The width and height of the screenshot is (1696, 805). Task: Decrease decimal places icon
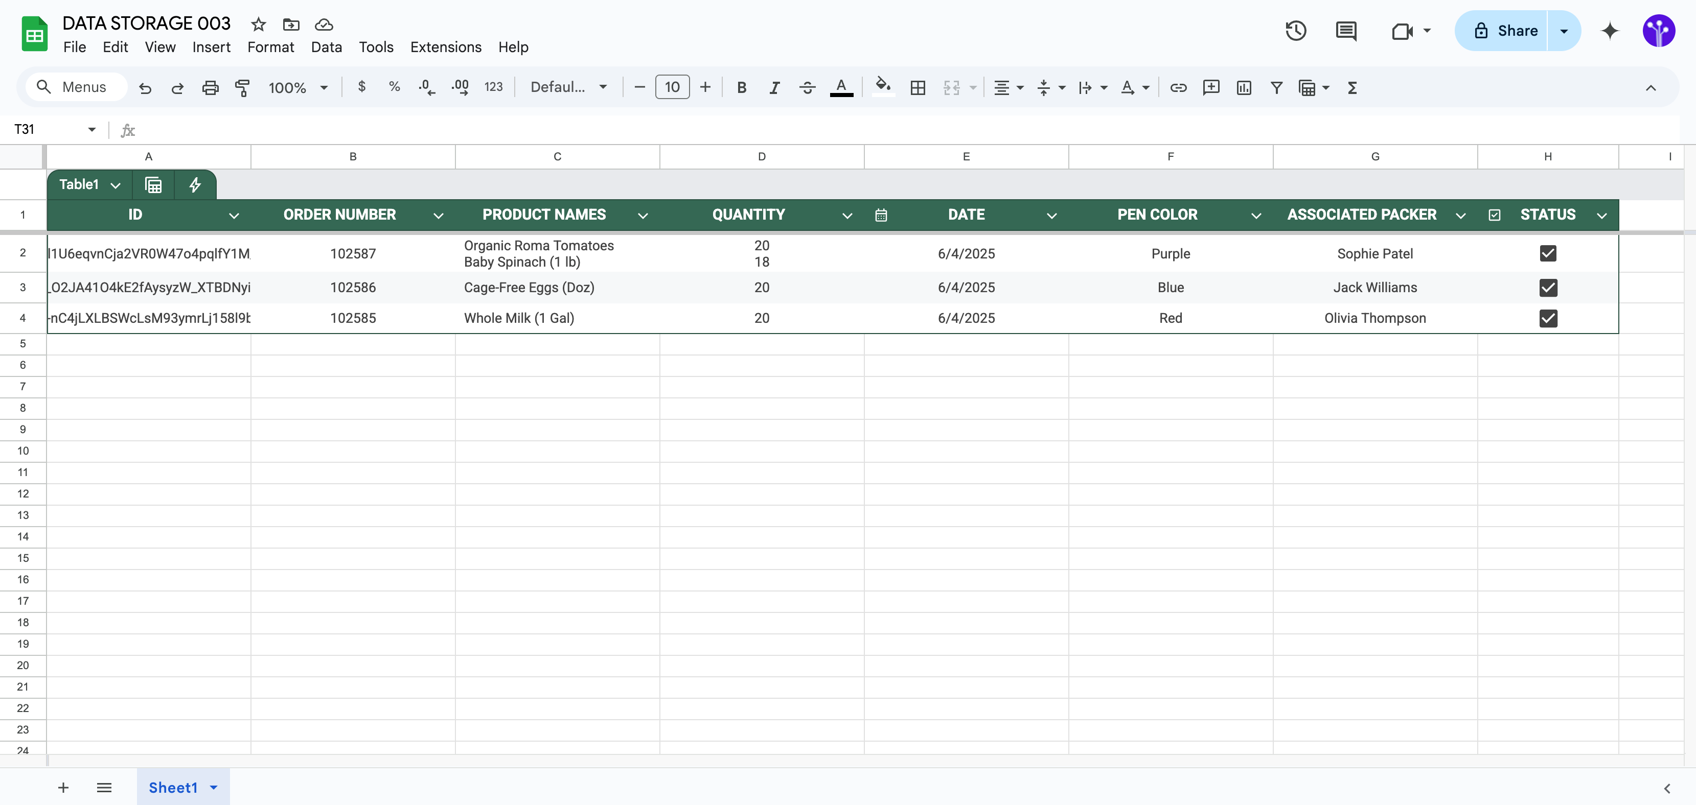[427, 87]
